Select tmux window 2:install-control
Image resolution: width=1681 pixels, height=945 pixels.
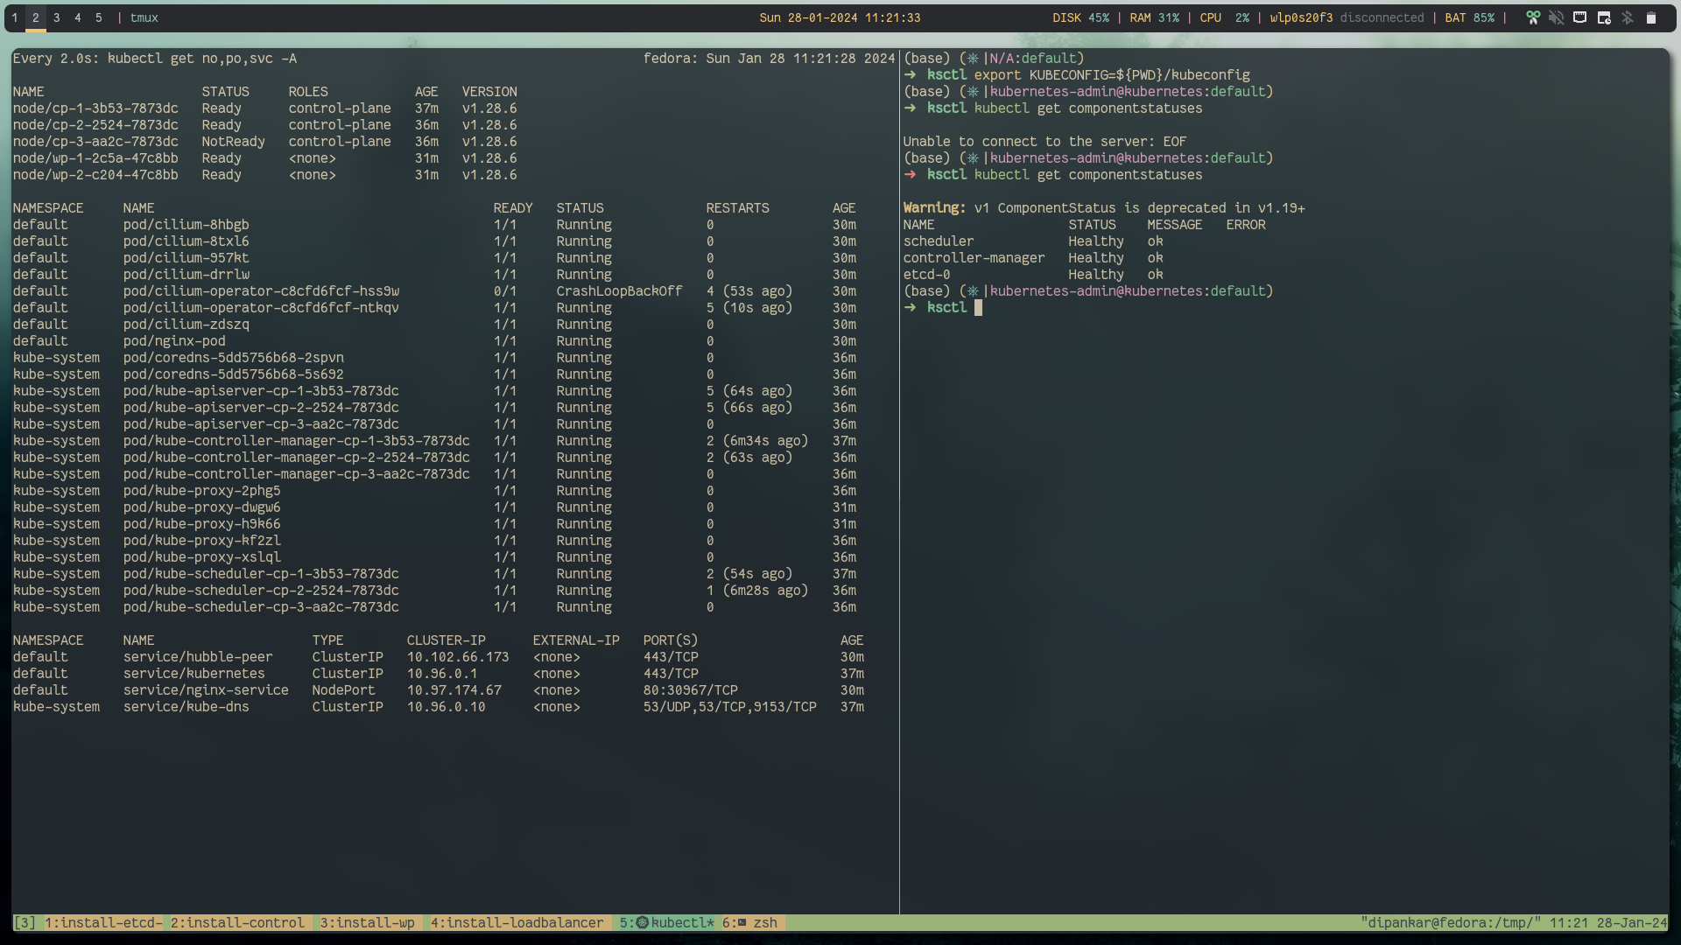click(237, 923)
